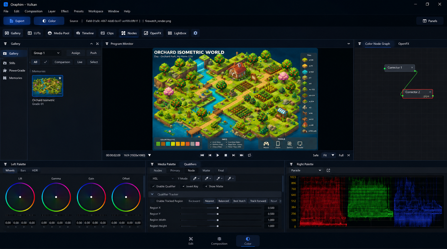Open the Fit zoom dropdown
Screen dimensions: 447x249
[328, 155]
